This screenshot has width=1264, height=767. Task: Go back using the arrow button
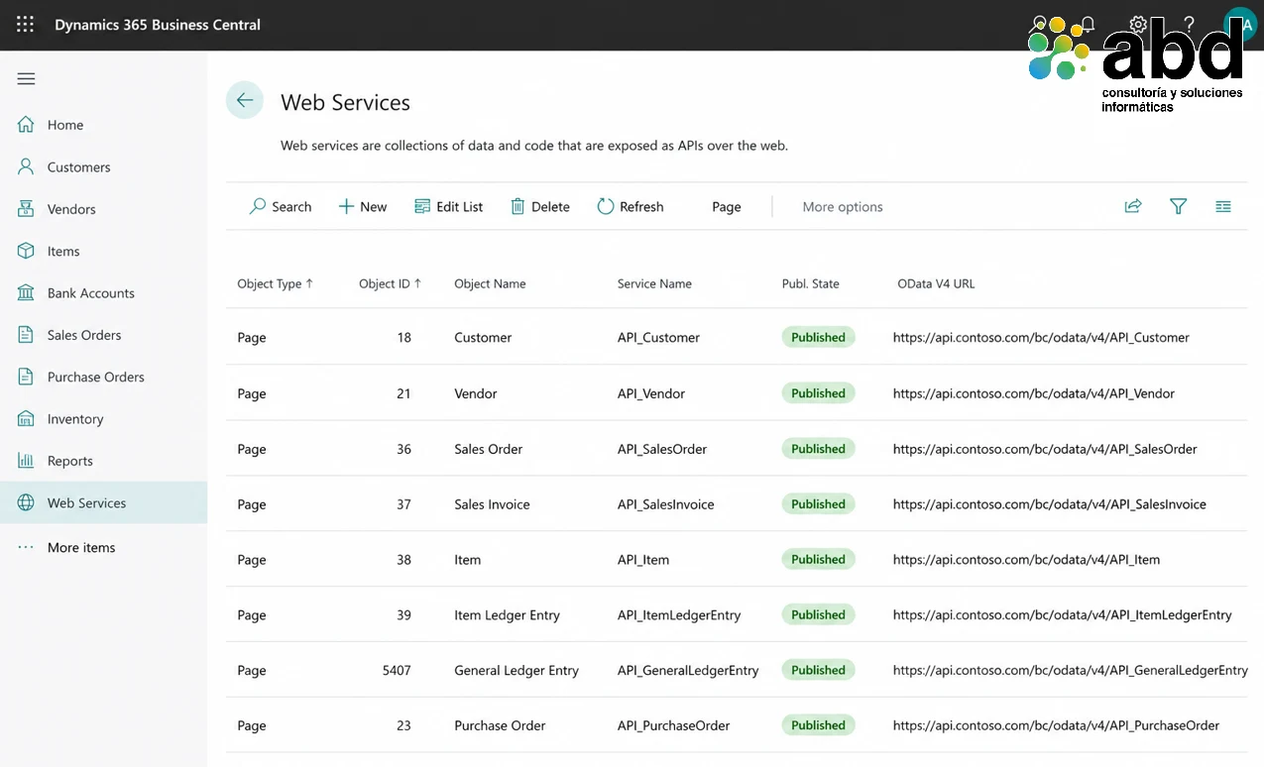245,100
